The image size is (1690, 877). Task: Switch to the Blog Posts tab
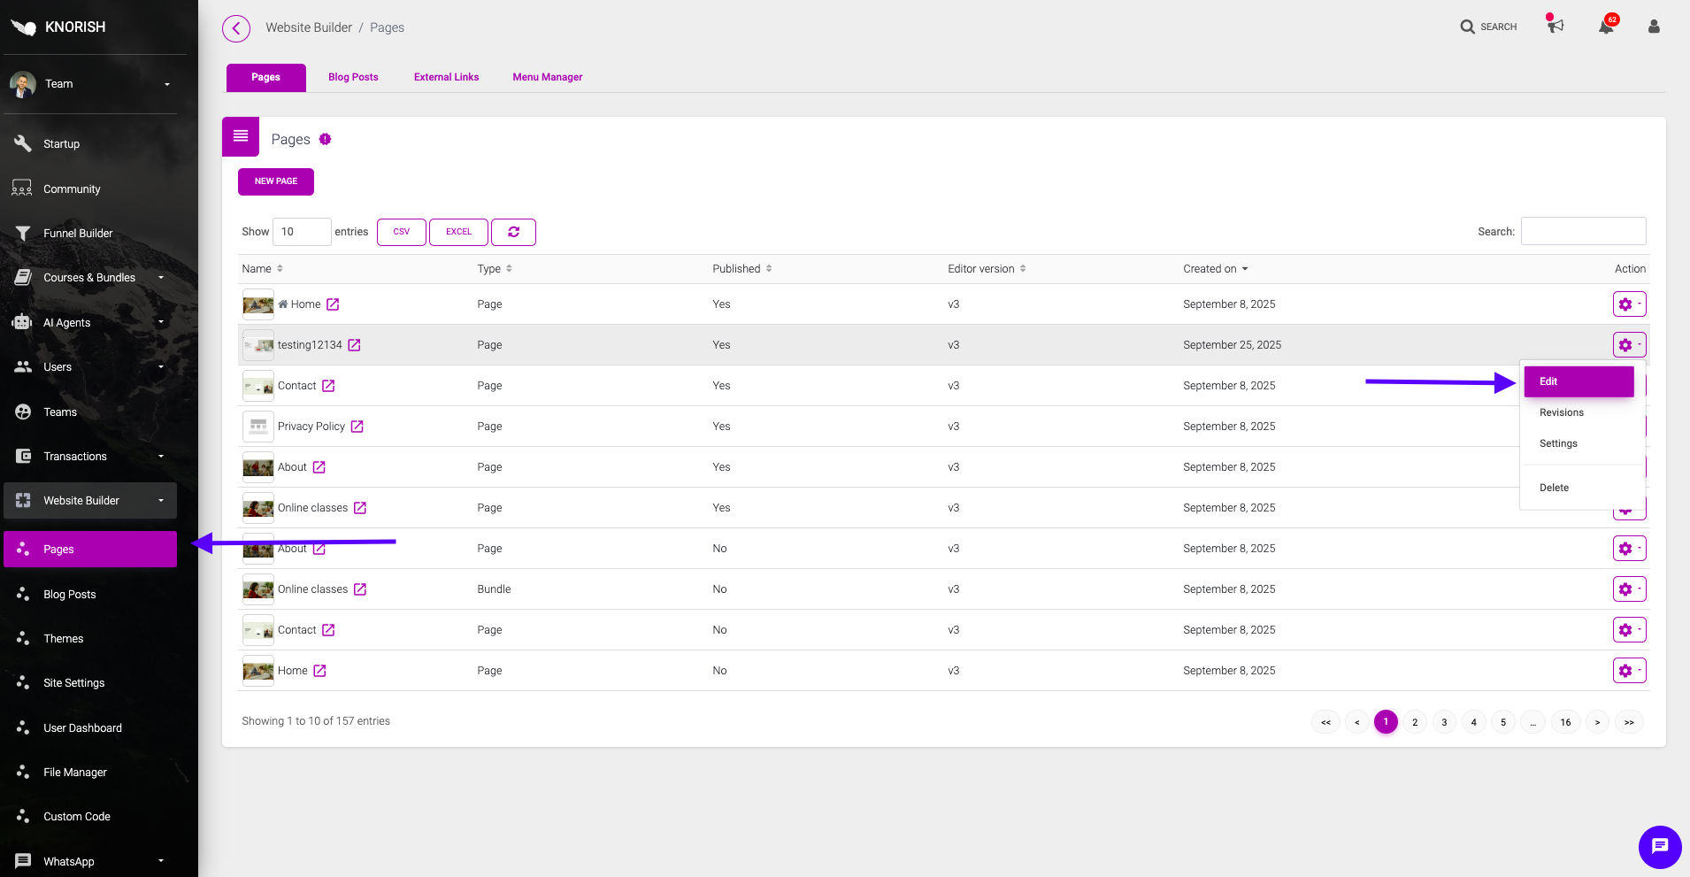point(353,77)
